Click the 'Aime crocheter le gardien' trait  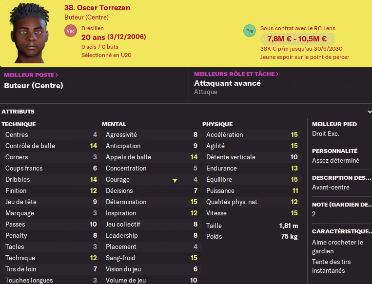tap(337, 246)
